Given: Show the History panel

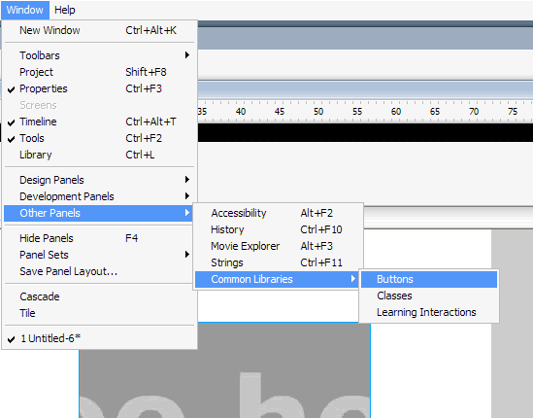Looking at the screenshot, I should tap(277, 229).
